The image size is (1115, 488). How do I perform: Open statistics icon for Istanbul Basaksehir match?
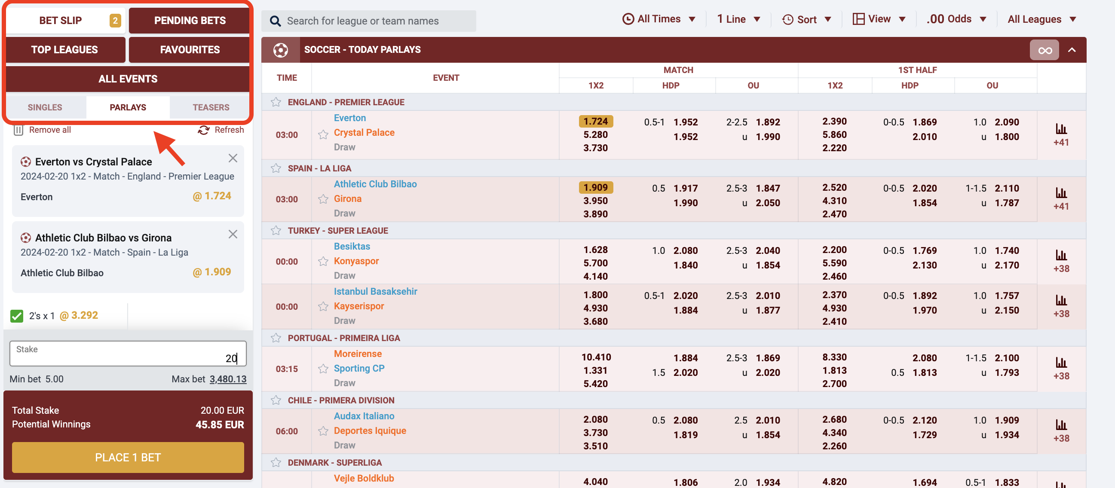pyautogui.click(x=1061, y=300)
